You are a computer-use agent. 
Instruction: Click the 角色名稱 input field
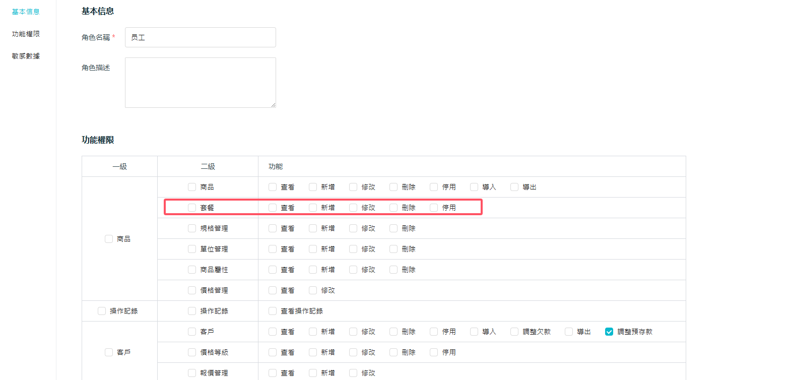tap(200, 37)
